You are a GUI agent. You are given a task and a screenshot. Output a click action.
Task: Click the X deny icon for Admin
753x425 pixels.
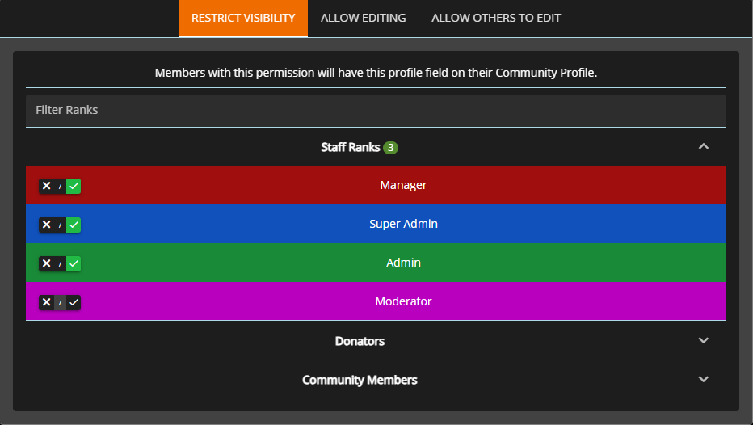click(47, 263)
